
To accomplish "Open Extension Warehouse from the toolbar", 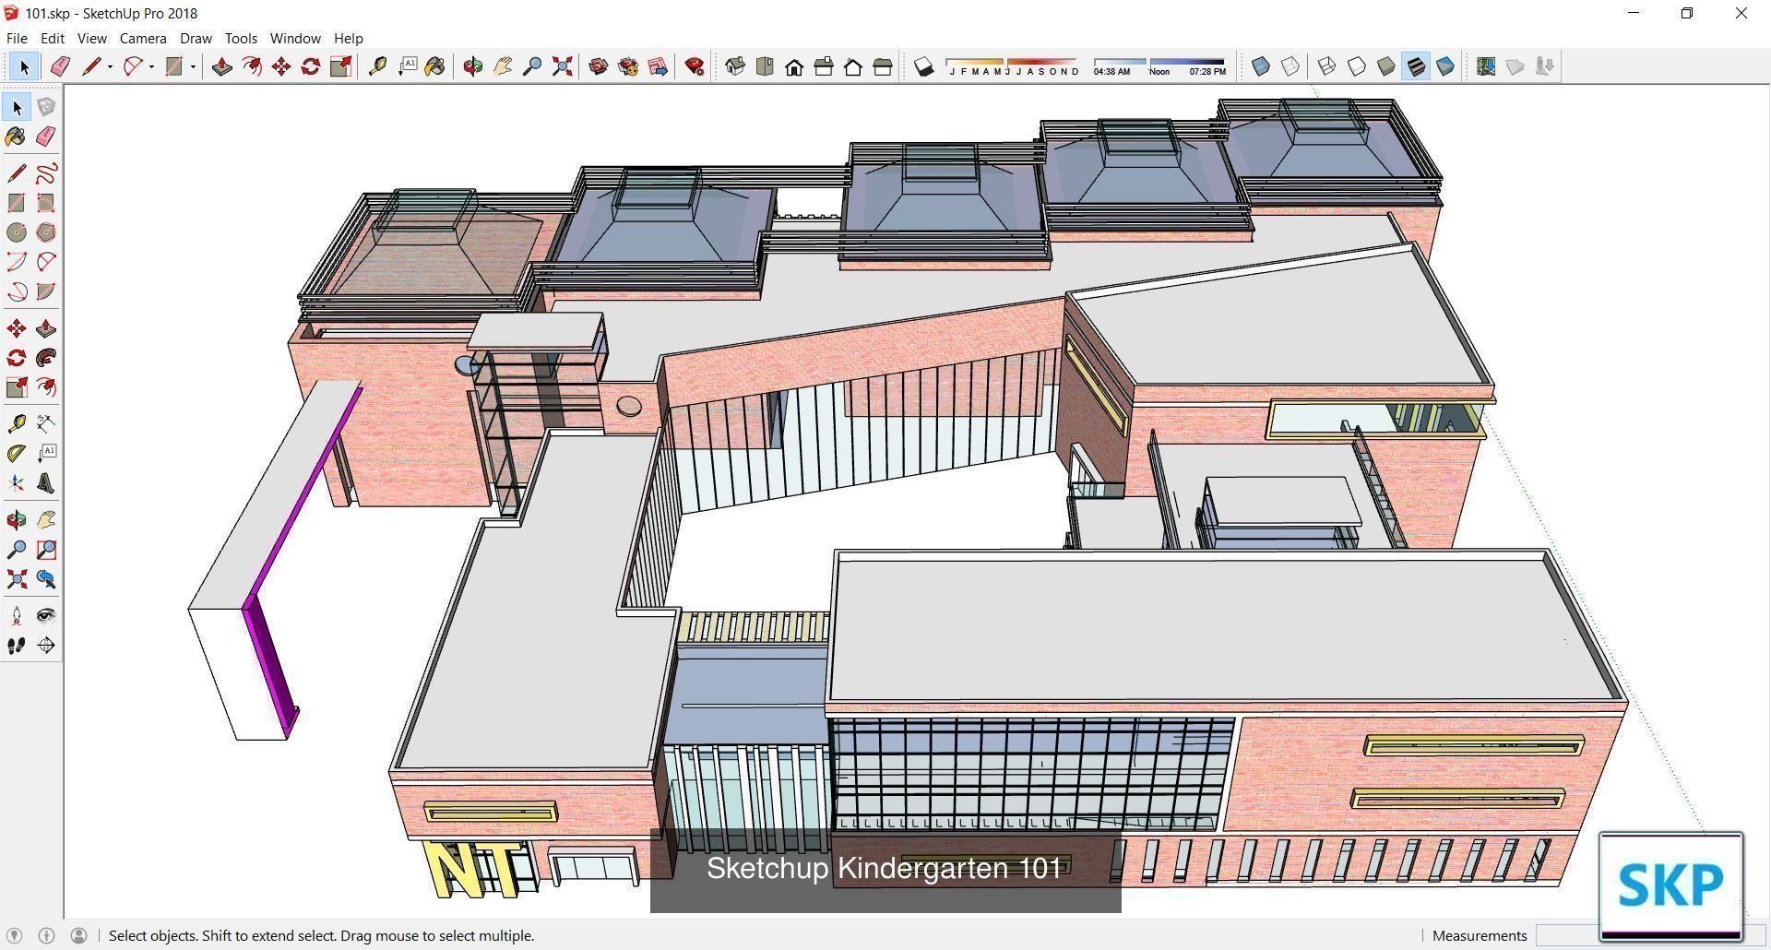I will (628, 66).
